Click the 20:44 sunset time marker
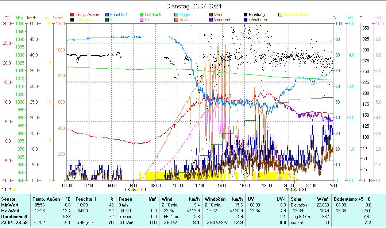The height and width of the screenshot is (228, 386). pos(289,190)
